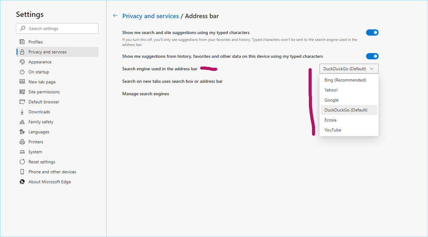
Task: Click the Appearance palette icon
Action: click(x=22, y=62)
